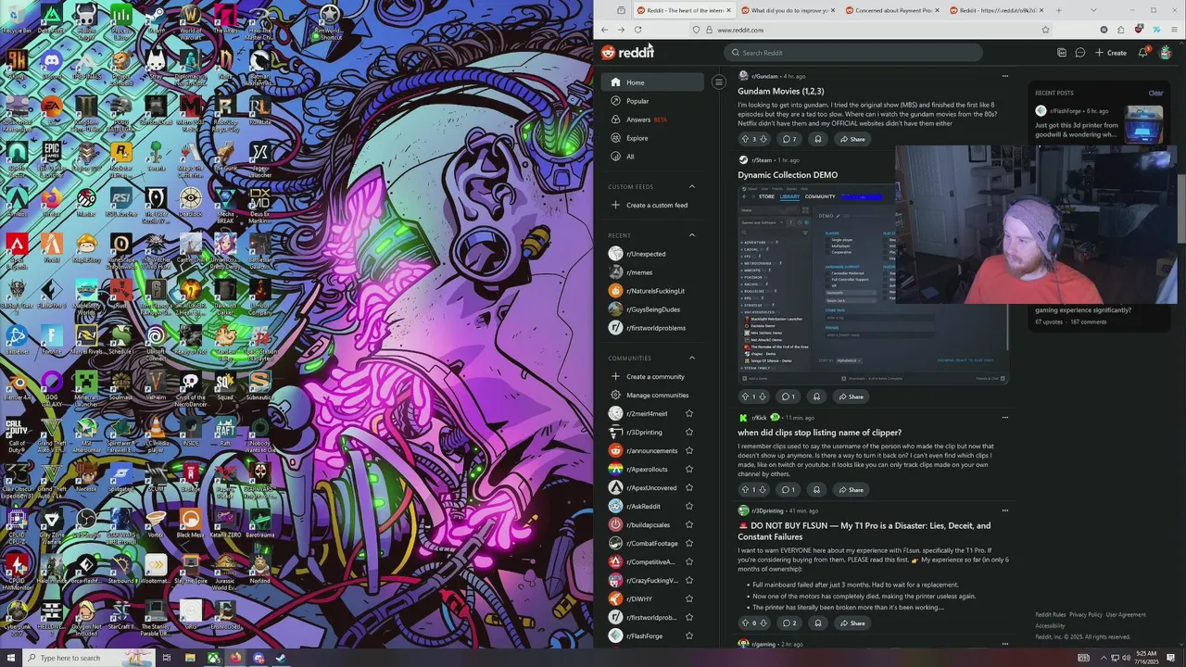Open the 'when did clips stop listing' post title
Image resolution: width=1186 pixels, height=667 pixels.
[819, 433]
